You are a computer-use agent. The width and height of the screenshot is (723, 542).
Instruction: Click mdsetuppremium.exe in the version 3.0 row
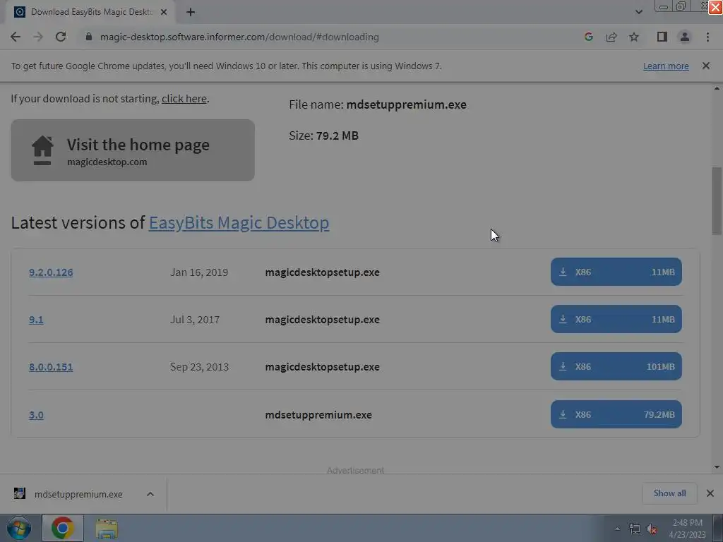(x=318, y=415)
